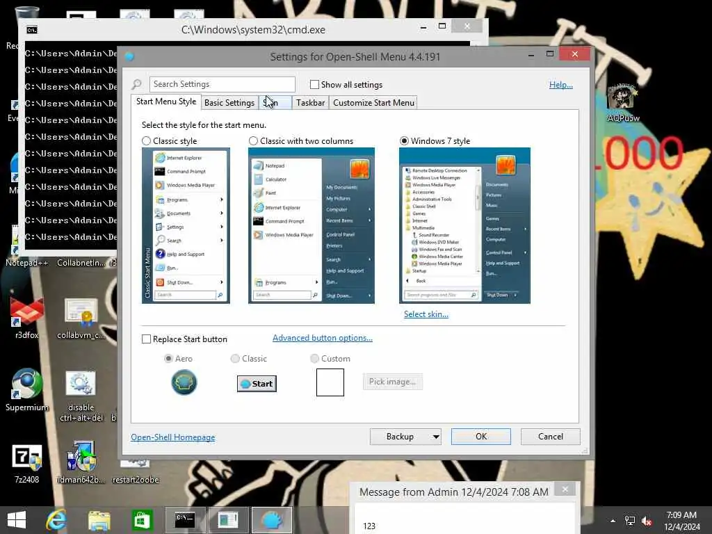The height and width of the screenshot is (534, 712).
Task: Select the Supermium desktop icon
Action: click(x=27, y=389)
